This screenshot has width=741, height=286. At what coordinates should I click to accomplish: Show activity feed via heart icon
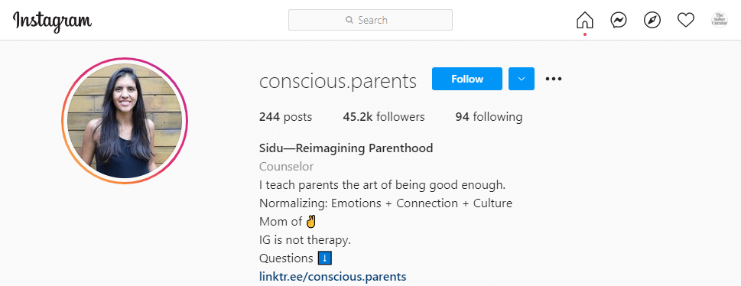(x=686, y=21)
